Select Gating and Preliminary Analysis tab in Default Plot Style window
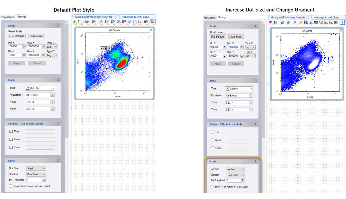 (x=94, y=17)
